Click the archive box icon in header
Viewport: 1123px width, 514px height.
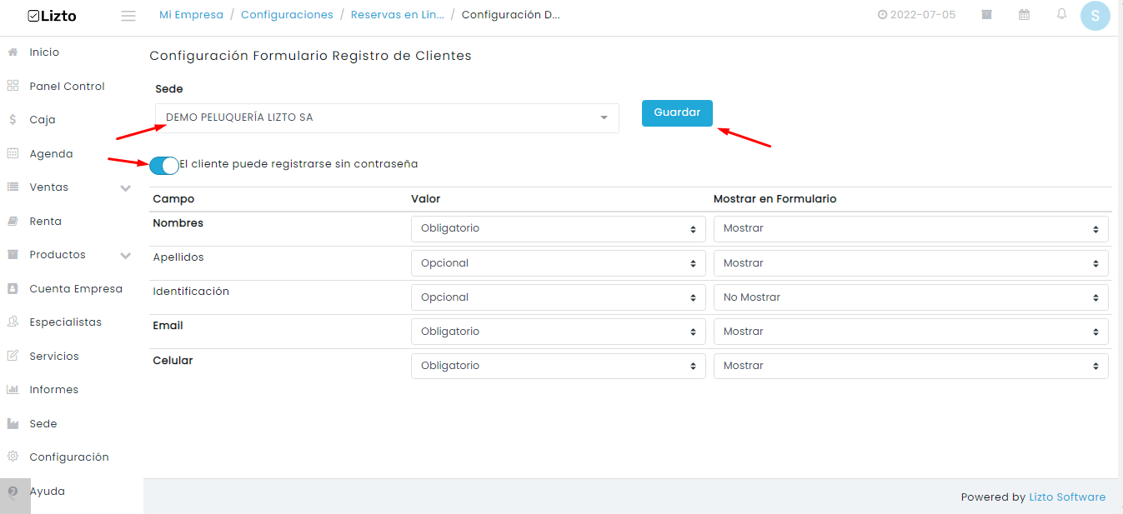pos(986,14)
